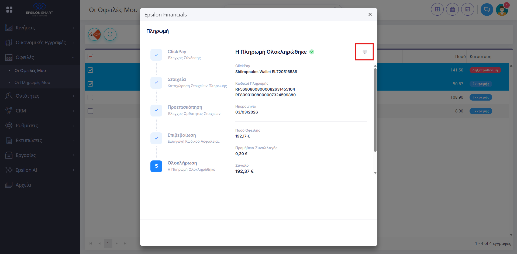Open the Οι Οφειλές Μου submenu item

[30, 71]
